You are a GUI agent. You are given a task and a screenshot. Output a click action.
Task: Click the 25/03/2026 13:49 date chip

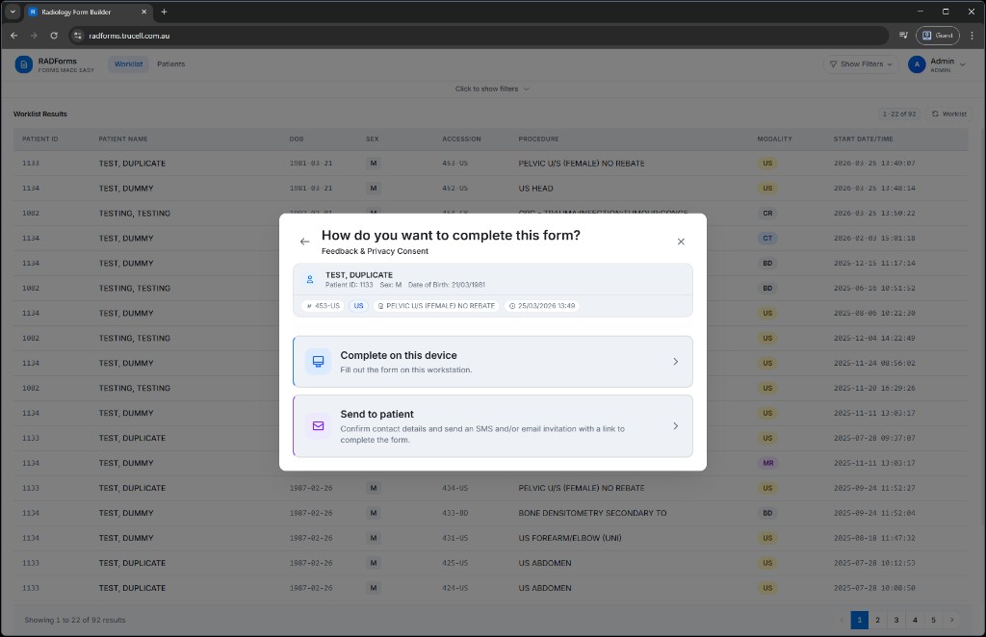coord(542,306)
